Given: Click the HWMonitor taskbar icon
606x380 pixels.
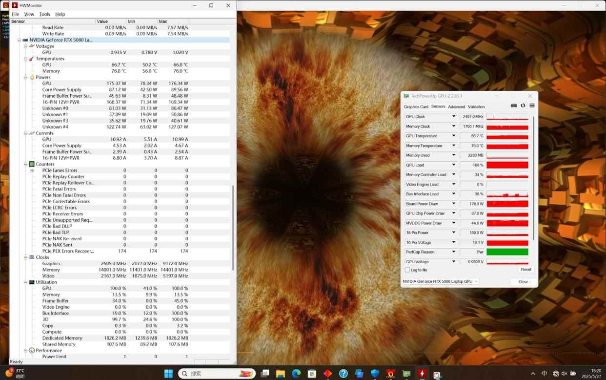Looking at the screenshot, I should [422, 374].
